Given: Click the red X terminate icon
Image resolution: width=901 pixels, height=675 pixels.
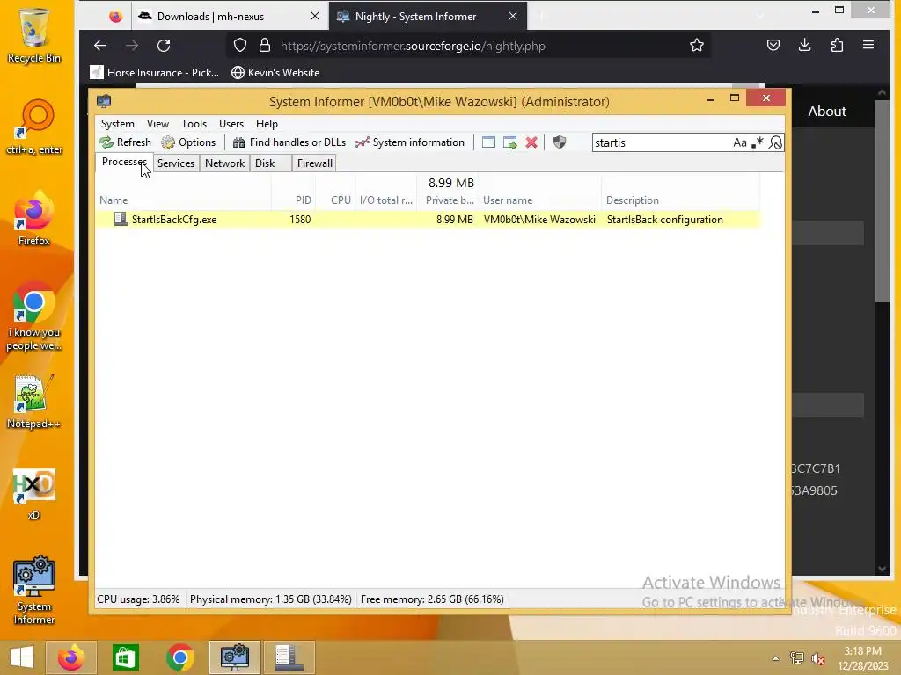Looking at the screenshot, I should (x=531, y=142).
